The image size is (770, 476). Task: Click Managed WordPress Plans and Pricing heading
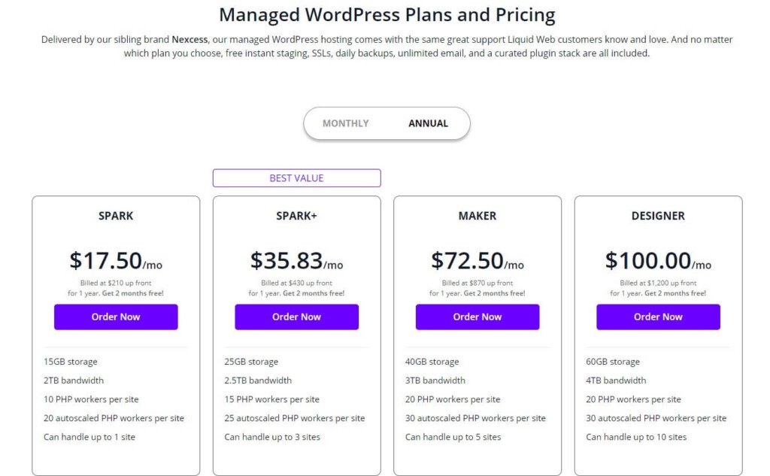pyautogui.click(x=387, y=14)
